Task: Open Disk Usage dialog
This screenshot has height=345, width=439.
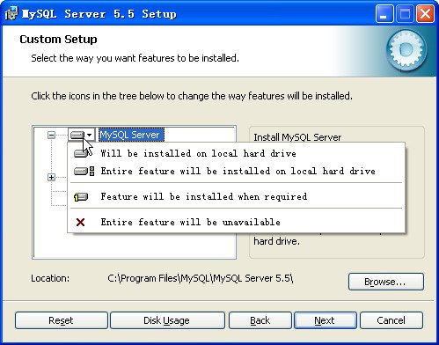Action: pos(167,320)
